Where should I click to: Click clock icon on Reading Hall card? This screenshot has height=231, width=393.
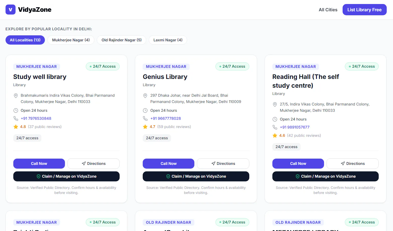click(x=275, y=119)
